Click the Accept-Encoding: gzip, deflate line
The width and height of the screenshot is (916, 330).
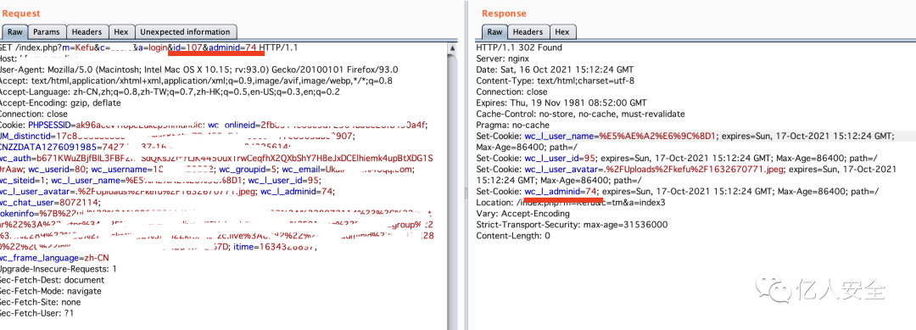click(60, 103)
